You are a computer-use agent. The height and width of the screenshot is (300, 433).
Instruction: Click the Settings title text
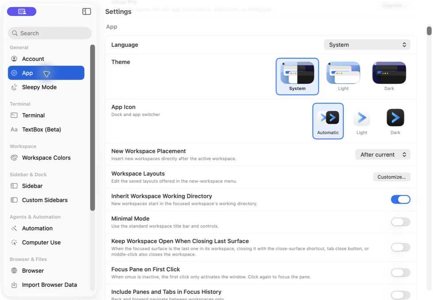118,11
